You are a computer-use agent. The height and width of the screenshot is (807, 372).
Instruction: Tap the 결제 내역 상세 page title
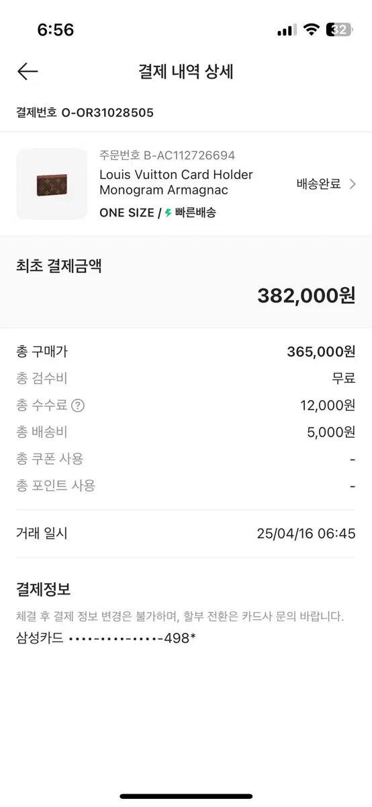186,72
